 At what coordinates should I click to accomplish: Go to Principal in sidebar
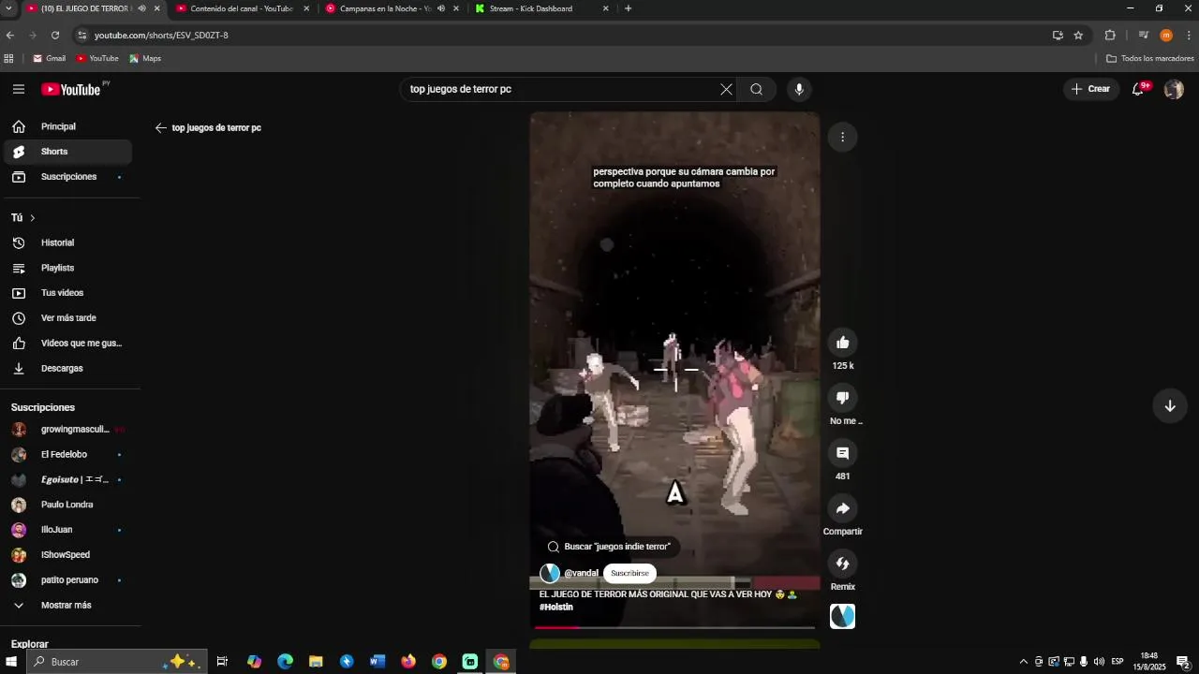click(67, 126)
